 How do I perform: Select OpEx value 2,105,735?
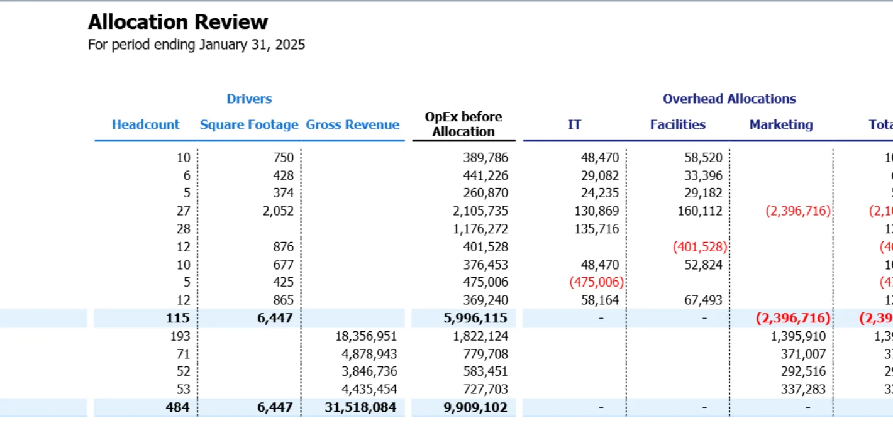click(481, 211)
